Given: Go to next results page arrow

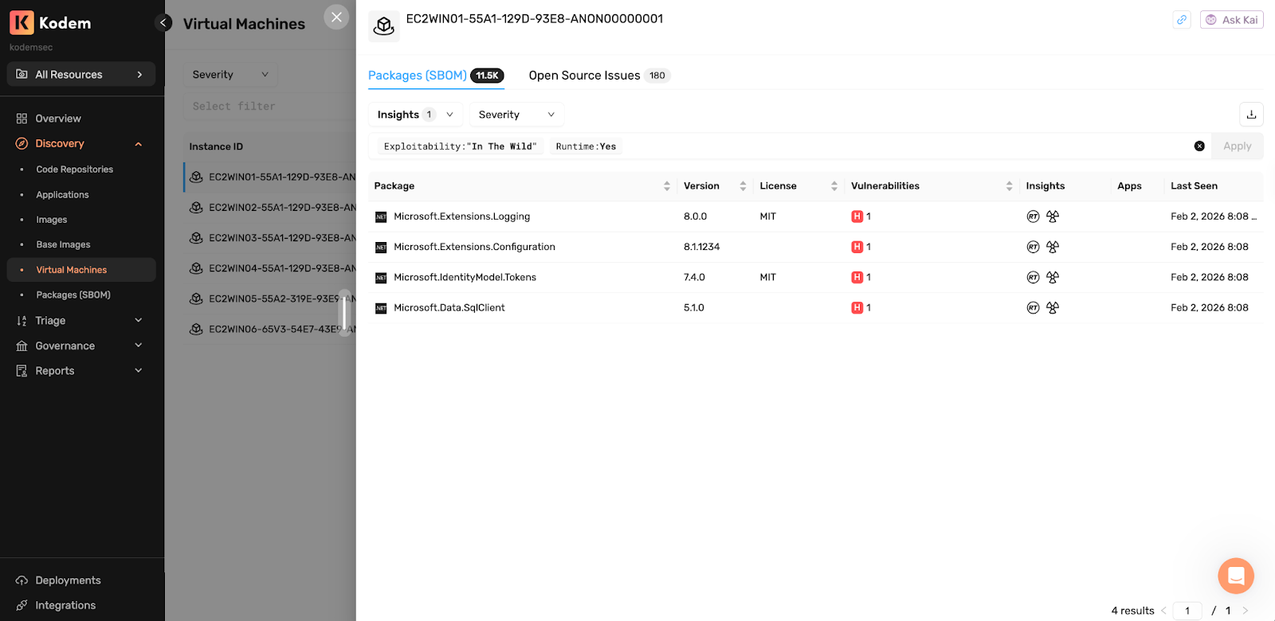Looking at the screenshot, I should 1245,611.
